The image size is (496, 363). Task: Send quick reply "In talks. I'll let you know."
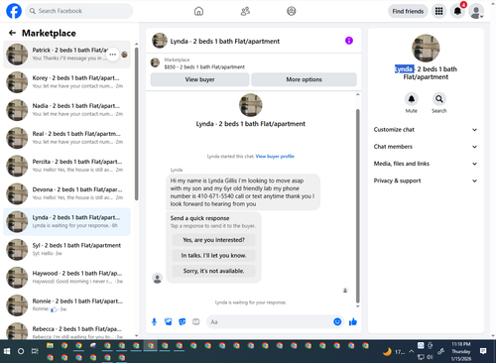pyautogui.click(x=213, y=255)
